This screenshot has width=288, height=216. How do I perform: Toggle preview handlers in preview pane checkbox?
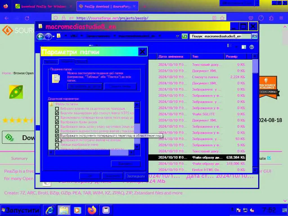[x=57, y=136]
